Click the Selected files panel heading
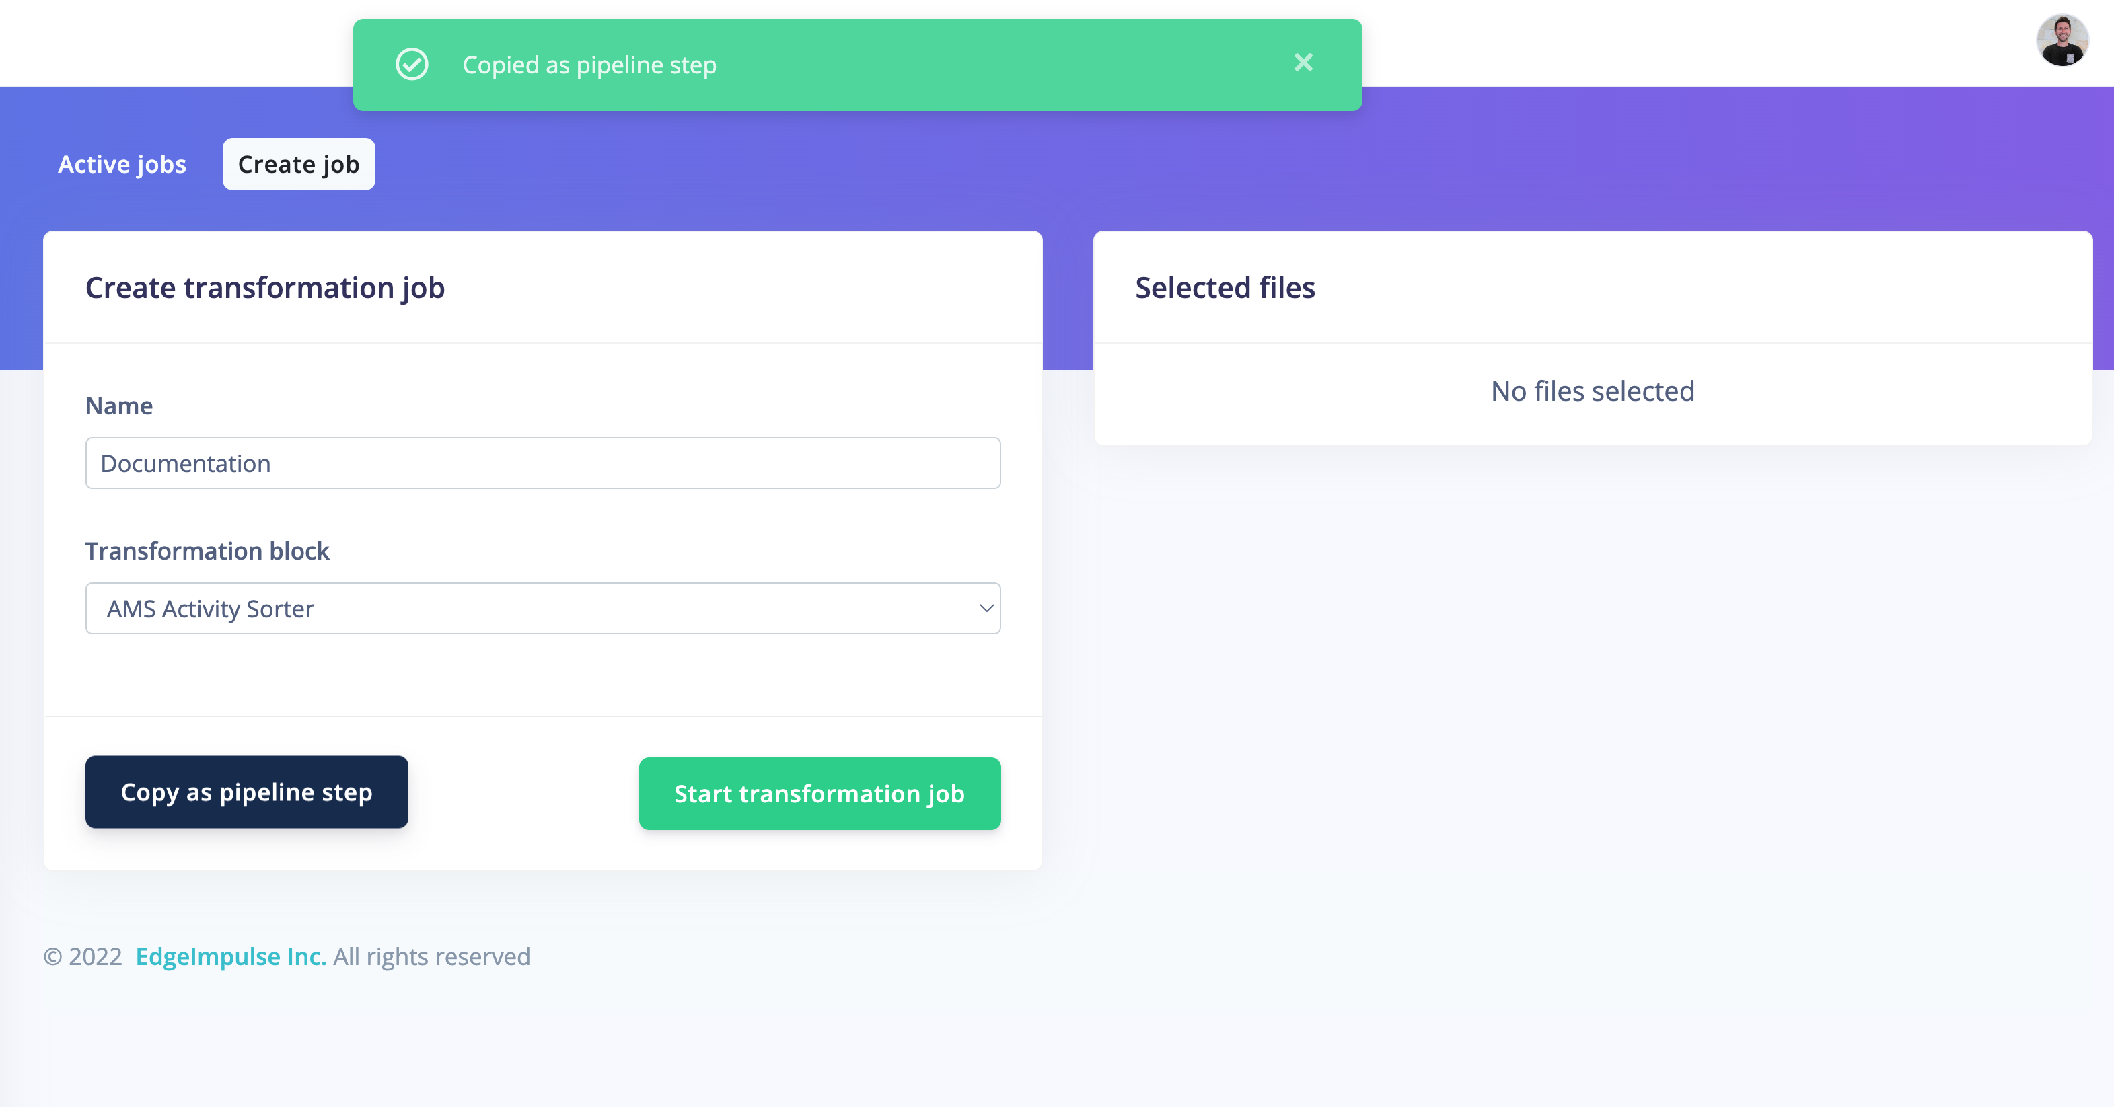Image resolution: width=2114 pixels, height=1107 pixels. 1225,288
